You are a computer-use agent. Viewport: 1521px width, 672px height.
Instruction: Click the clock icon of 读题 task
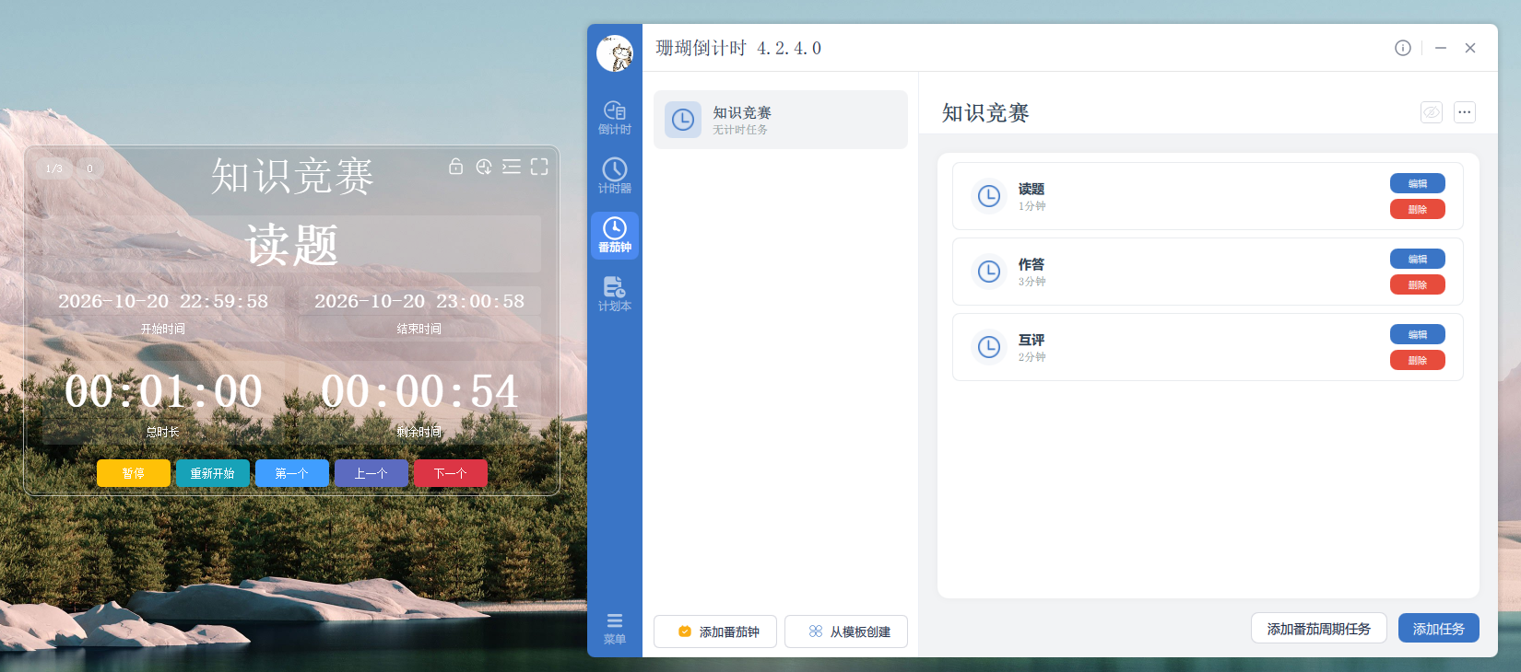(989, 196)
